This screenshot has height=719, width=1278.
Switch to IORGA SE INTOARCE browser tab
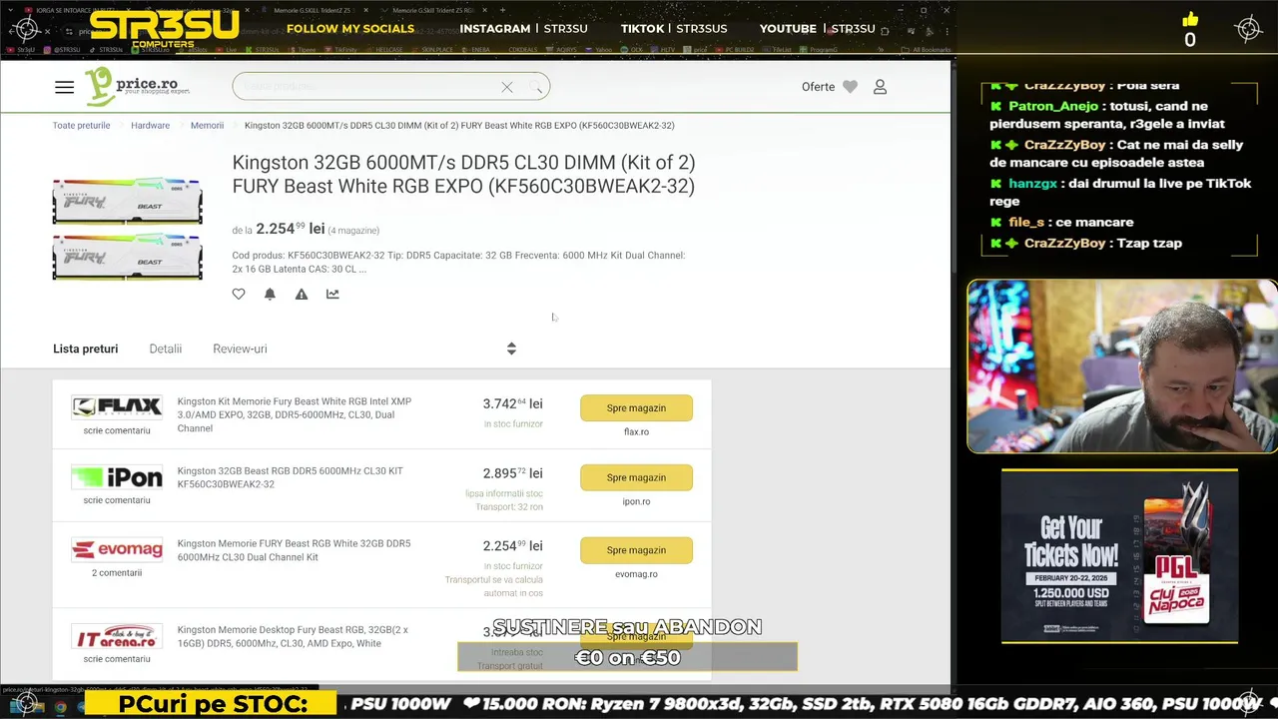75,10
